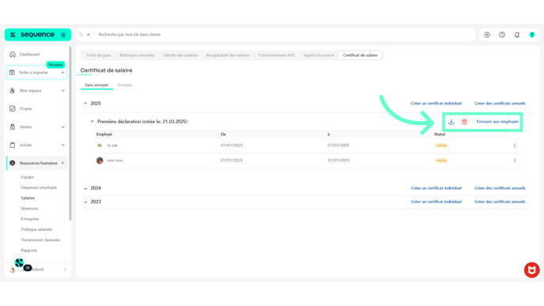Click Créer un certificat individuel for 2024

pos(436,188)
